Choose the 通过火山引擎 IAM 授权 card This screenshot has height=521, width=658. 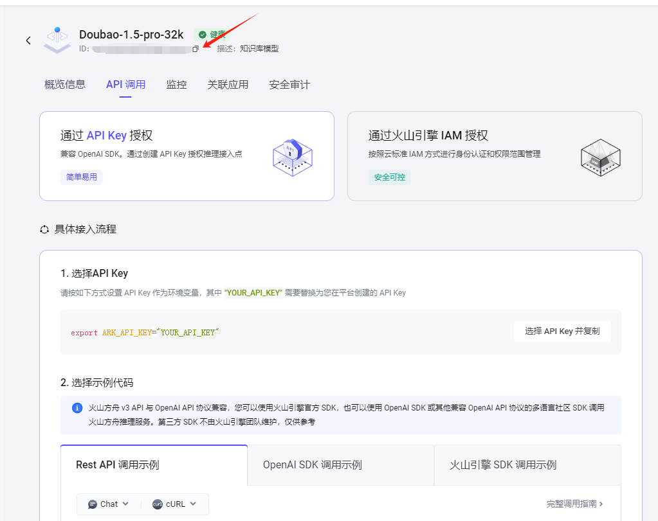click(495, 156)
